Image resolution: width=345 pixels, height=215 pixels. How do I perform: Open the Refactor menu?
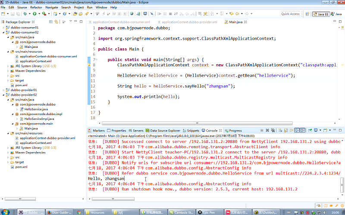coord(36,7)
